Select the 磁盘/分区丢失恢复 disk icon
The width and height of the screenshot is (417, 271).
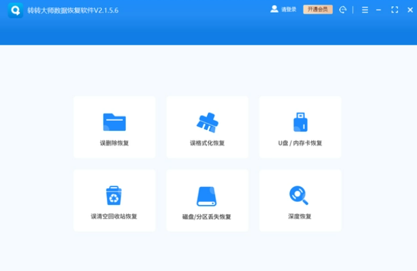click(x=207, y=197)
